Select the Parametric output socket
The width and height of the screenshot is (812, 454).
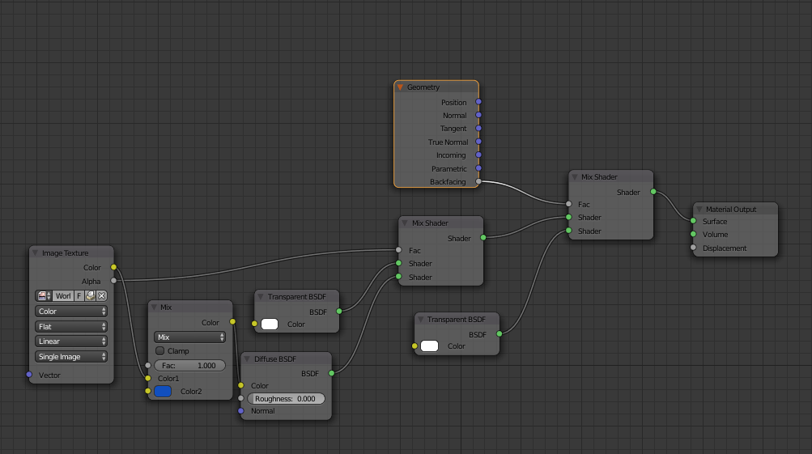(x=478, y=168)
